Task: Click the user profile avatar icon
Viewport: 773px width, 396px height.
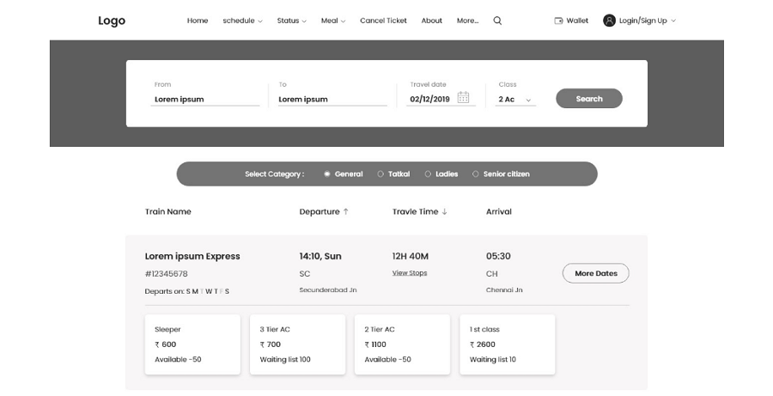Action: click(609, 21)
